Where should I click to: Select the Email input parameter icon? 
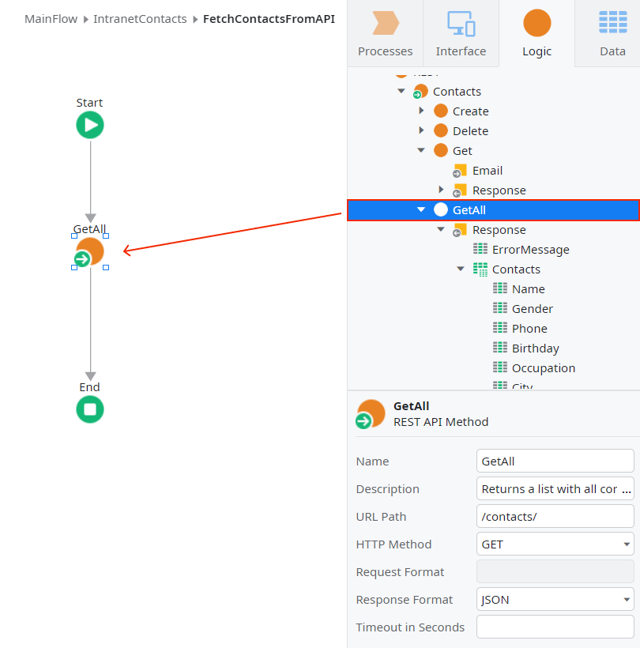[x=459, y=170]
